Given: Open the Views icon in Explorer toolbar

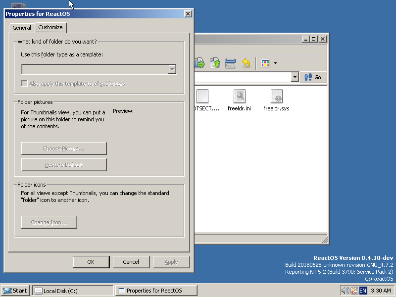Looking at the screenshot, I should pos(266,63).
